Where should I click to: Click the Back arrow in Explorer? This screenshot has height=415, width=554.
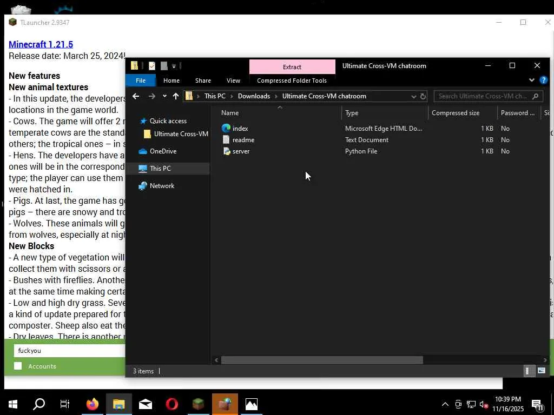136,96
